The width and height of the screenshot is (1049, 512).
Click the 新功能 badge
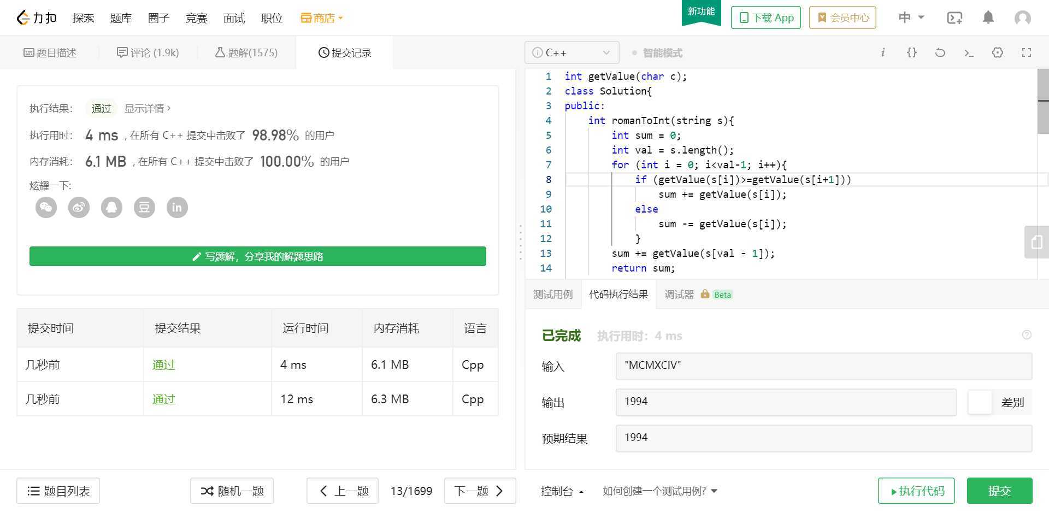(x=701, y=12)
